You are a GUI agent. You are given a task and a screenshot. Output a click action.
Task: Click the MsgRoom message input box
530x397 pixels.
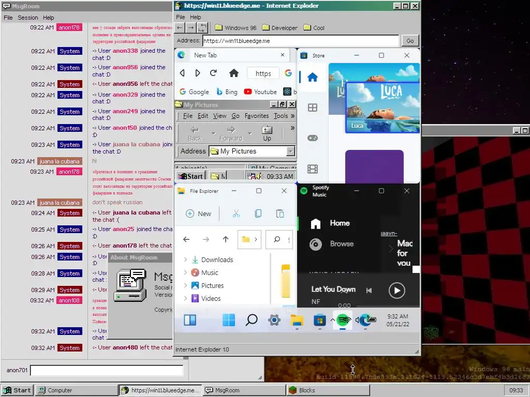(107, 370)
